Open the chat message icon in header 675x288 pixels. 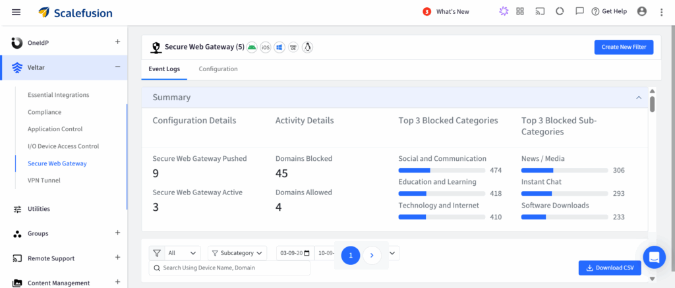pos(579,11)
